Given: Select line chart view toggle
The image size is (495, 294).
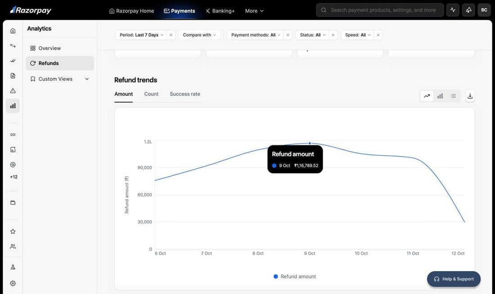Looking at the screenshot, I should 427,96.
